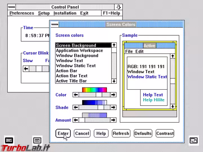Open the Installation menu

pos(65,13)
